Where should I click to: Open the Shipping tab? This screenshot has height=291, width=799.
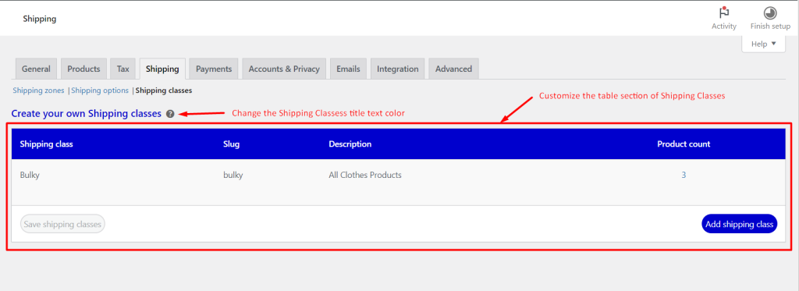tap(162, 69)
